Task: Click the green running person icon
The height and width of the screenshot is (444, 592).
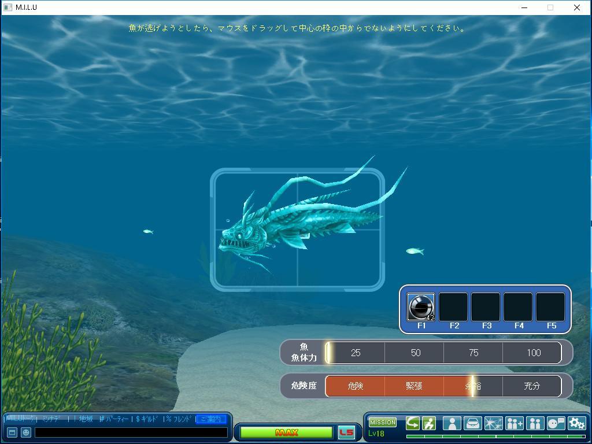Action: coord(429,423)
